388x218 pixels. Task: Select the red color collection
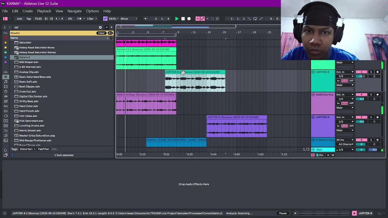5,38
